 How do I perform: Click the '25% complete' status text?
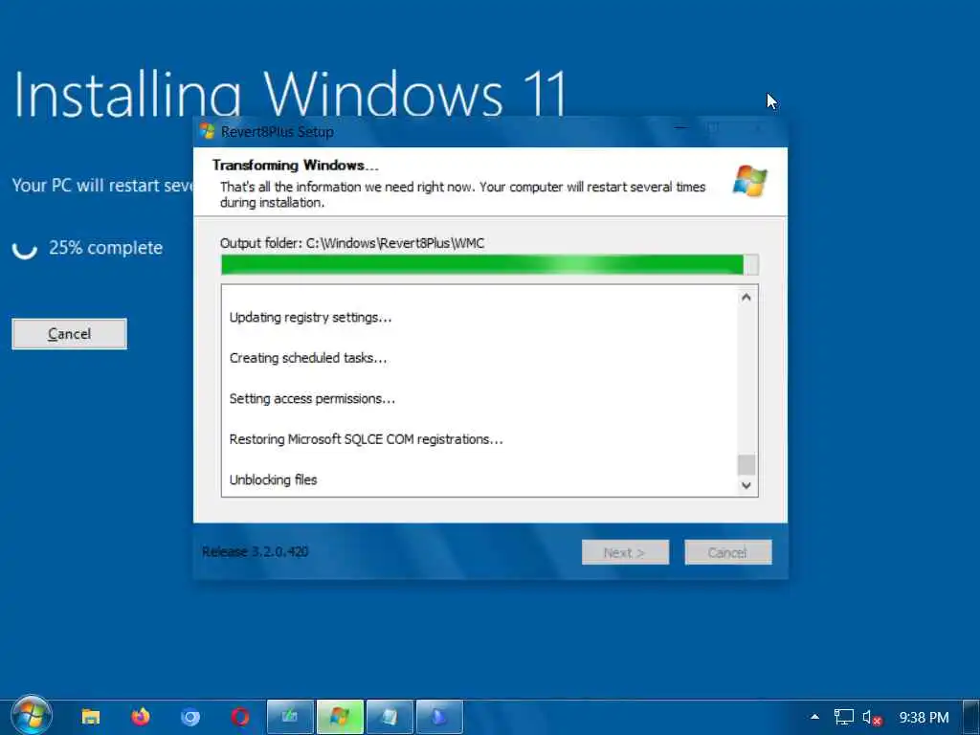click(x=105, y=248)
